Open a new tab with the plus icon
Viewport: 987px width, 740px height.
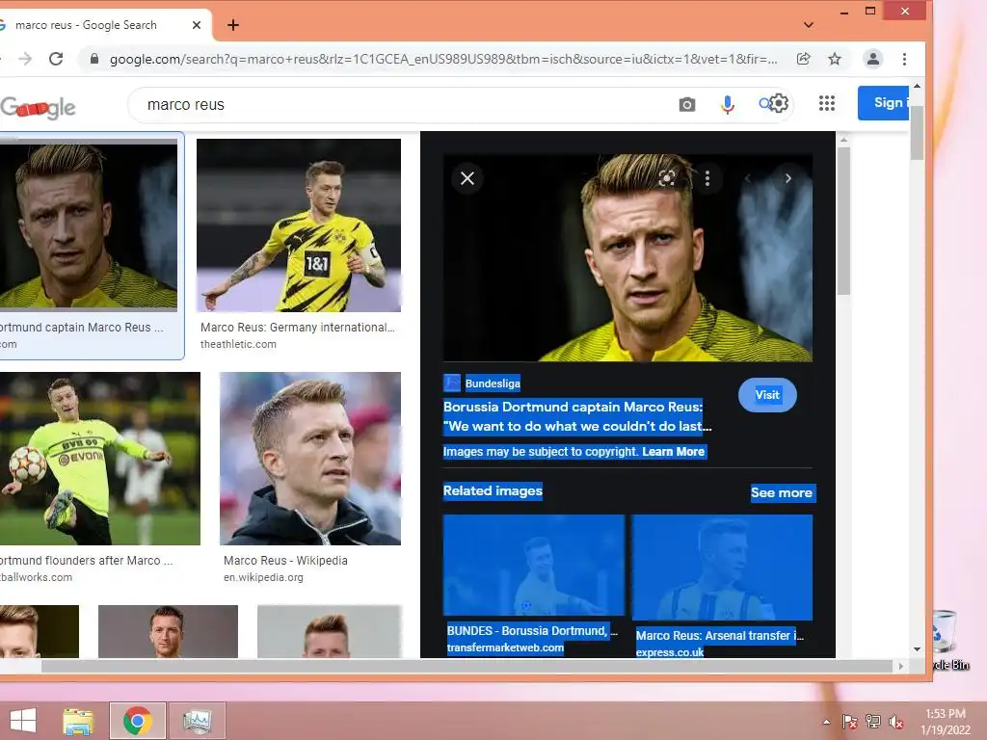[x=233, y=24]
